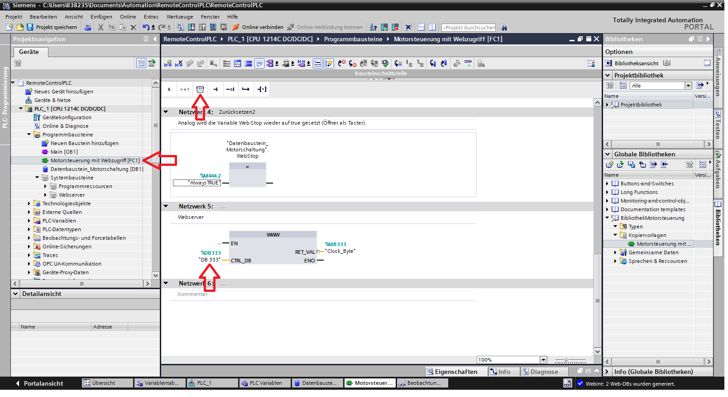Expand the Technologieobjekte node
The height and width of the screenshot is (397, 728).
(29, 203)
